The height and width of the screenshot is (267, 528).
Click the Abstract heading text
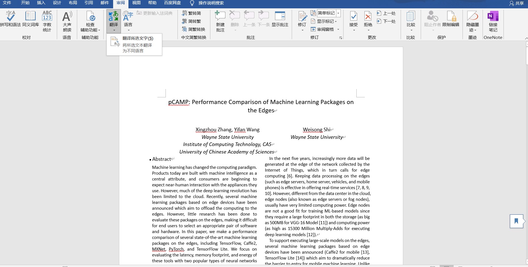click(x=162, y=159)
